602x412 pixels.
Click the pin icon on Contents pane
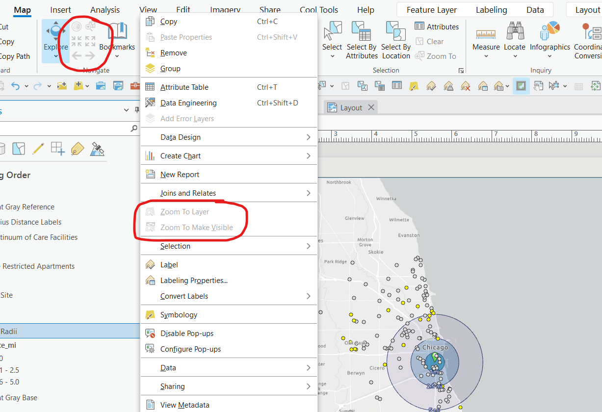pyautogui.click(x=136, y=110)
